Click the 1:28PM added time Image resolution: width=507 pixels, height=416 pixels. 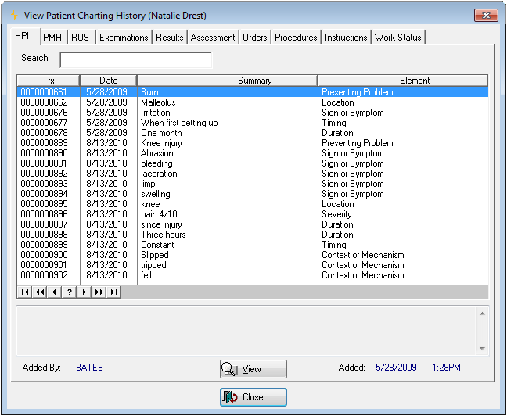pos(446,368)
